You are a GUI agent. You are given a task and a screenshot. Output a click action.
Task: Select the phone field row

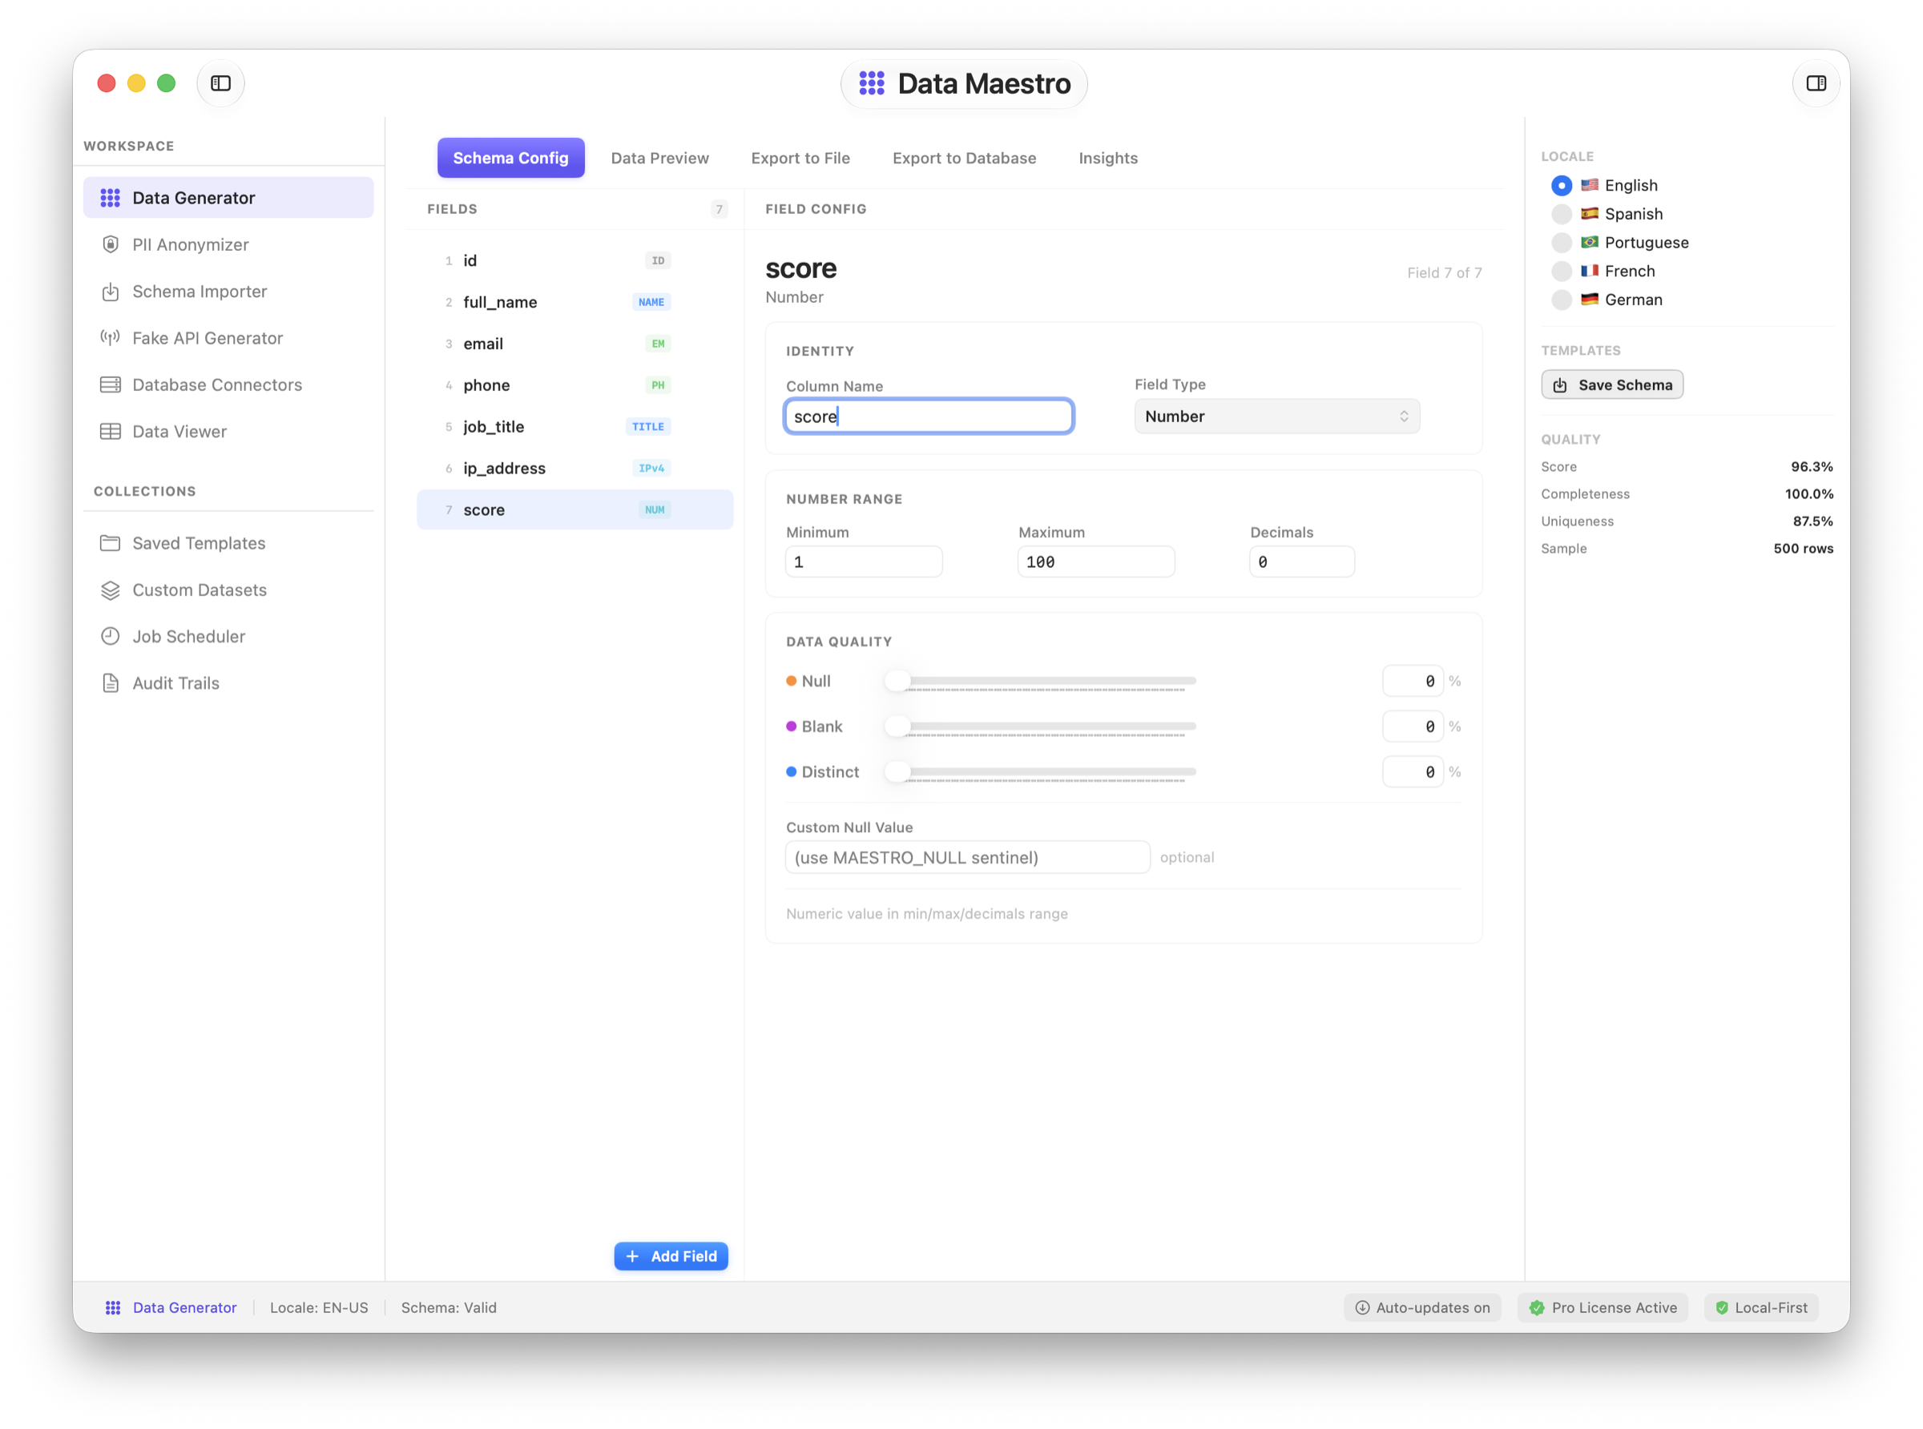pos(574,385)
